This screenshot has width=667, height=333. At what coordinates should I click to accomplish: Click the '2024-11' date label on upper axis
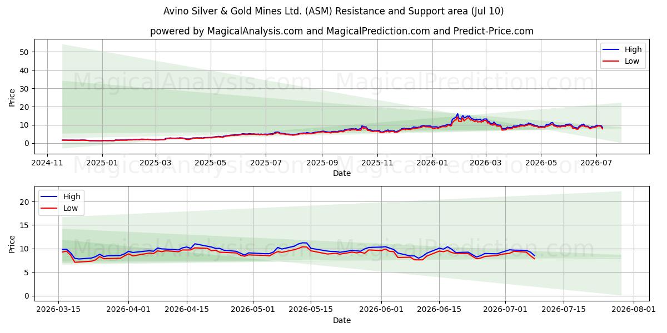pos(47,163)
